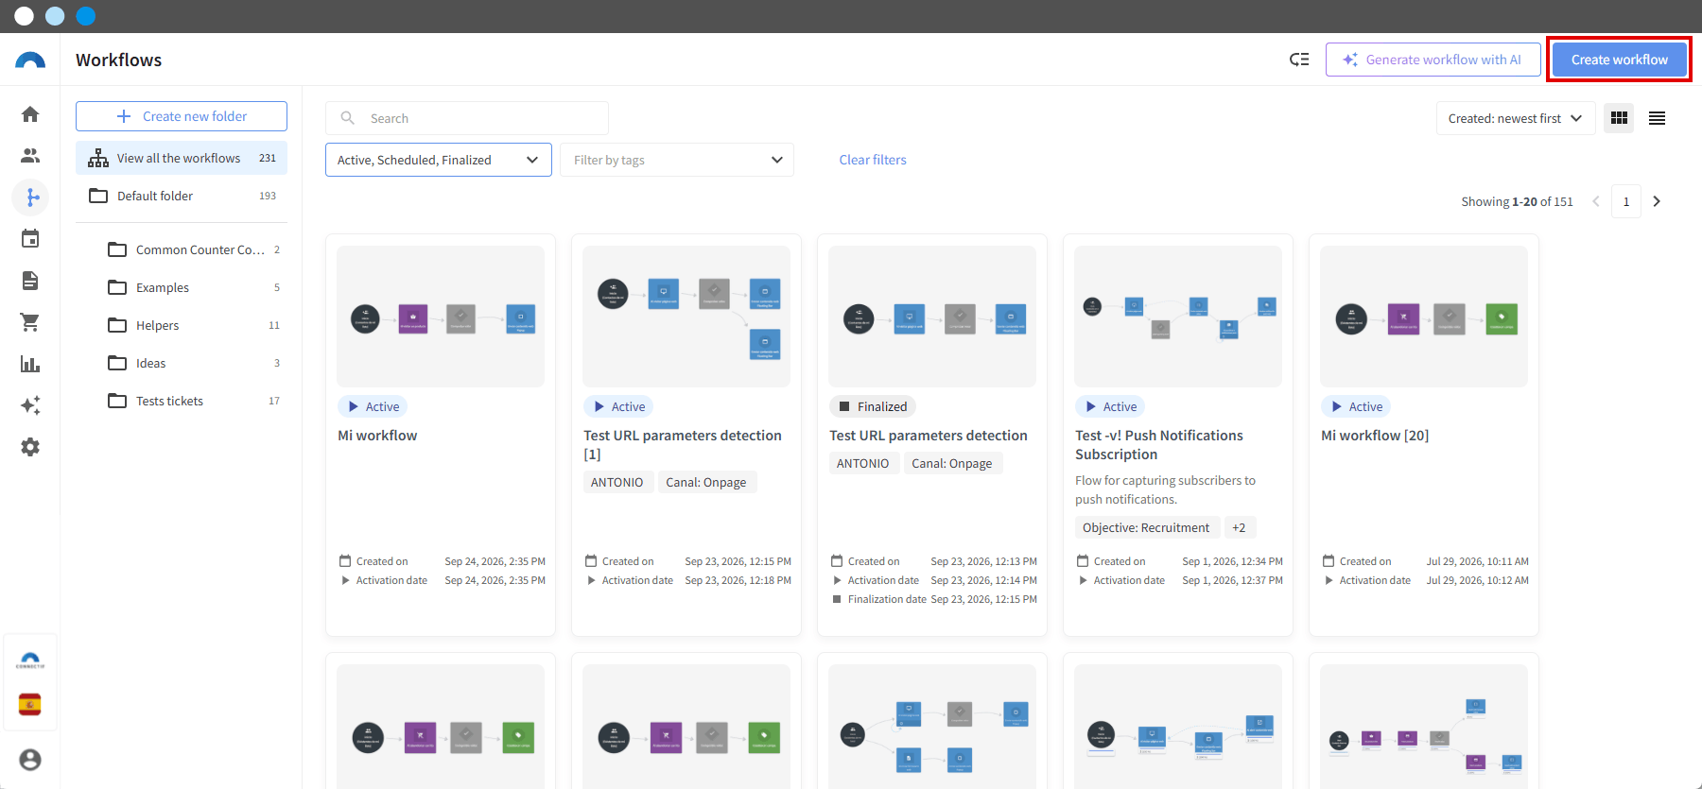Click the Spanish flag language icon

pos(30,705)
